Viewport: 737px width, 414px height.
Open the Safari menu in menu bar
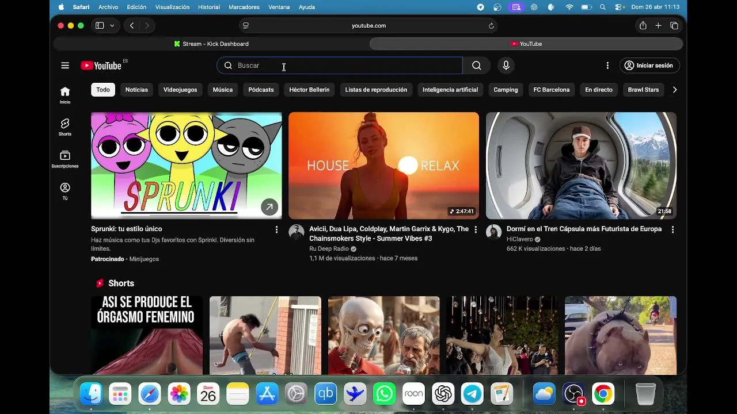click(81, 7)
